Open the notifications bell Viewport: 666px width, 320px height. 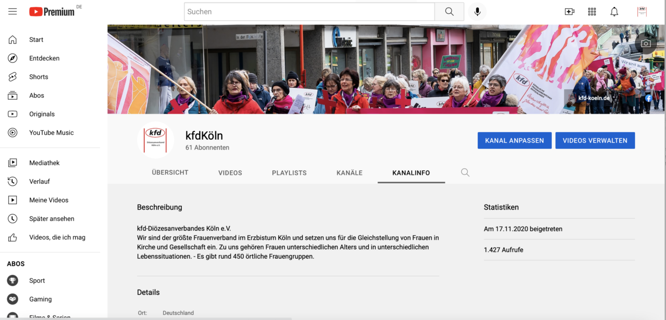coord(614,12)
